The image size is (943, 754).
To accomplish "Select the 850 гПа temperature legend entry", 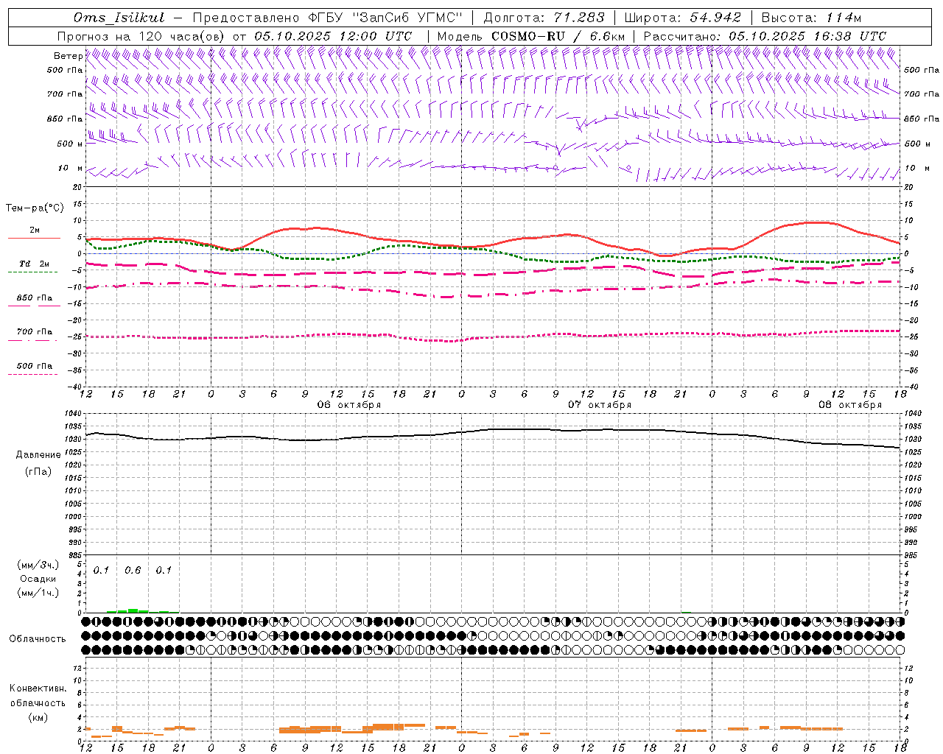I will coord(34,298).
